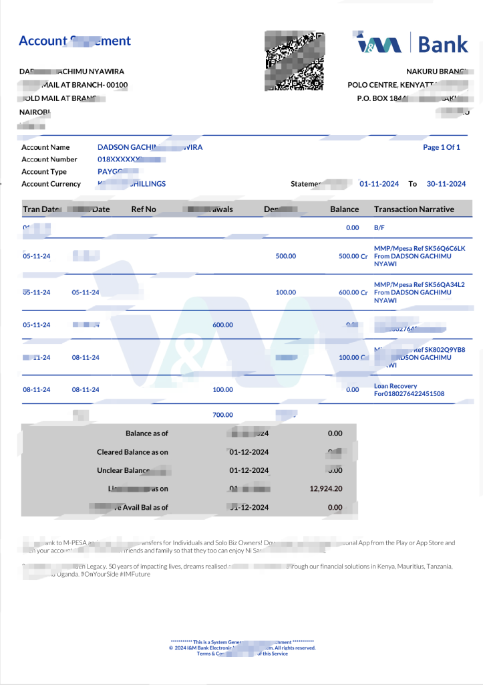Select the B/F narrative entry
483x685 pixels.
[x=379, y=228]
